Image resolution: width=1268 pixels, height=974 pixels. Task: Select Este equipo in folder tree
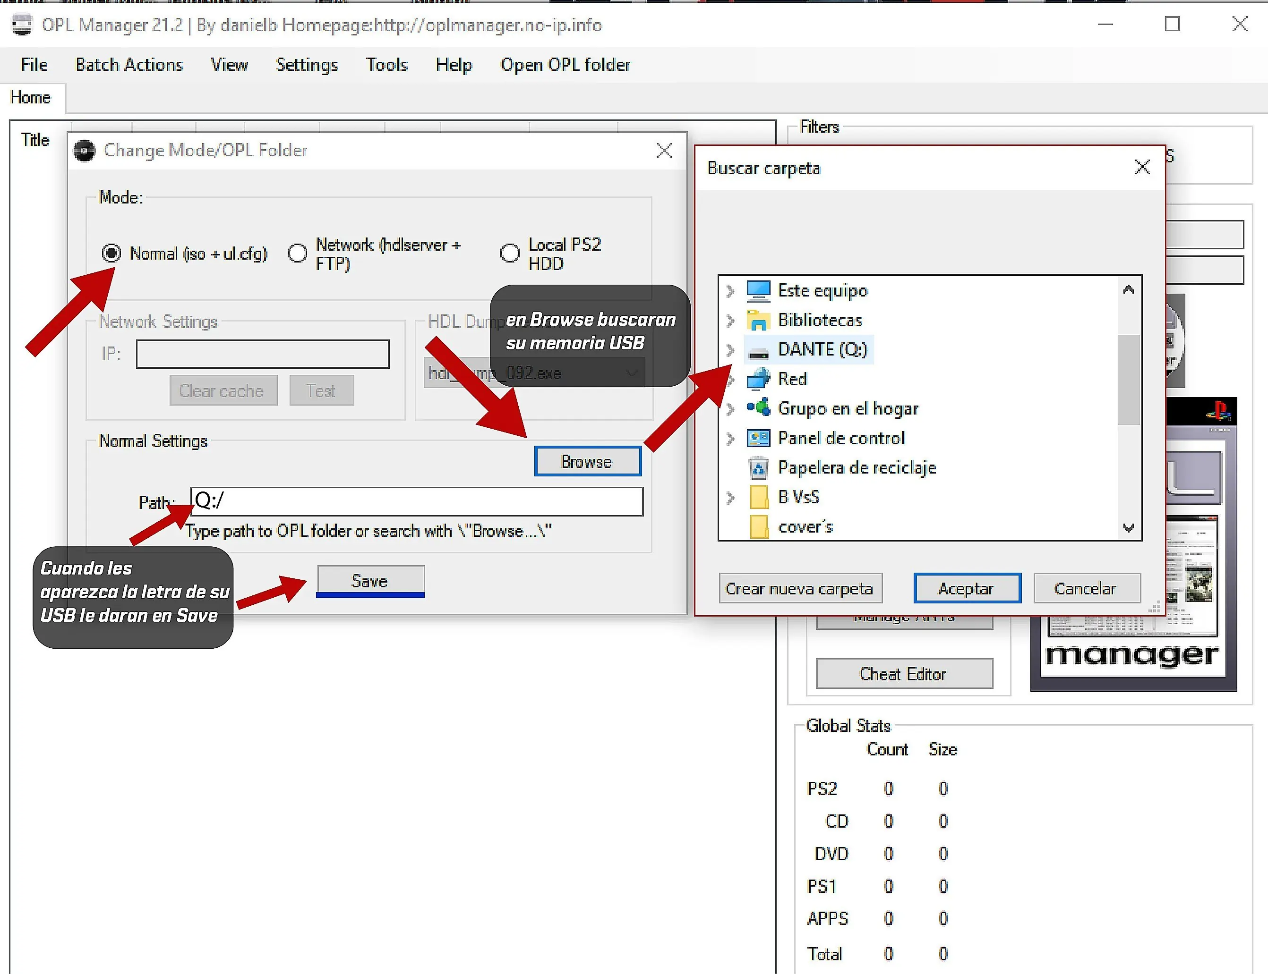click(822, 290)
